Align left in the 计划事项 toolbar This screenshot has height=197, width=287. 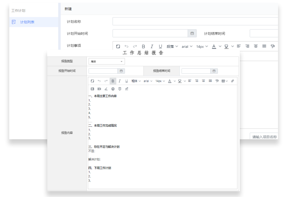coord(239,46)
